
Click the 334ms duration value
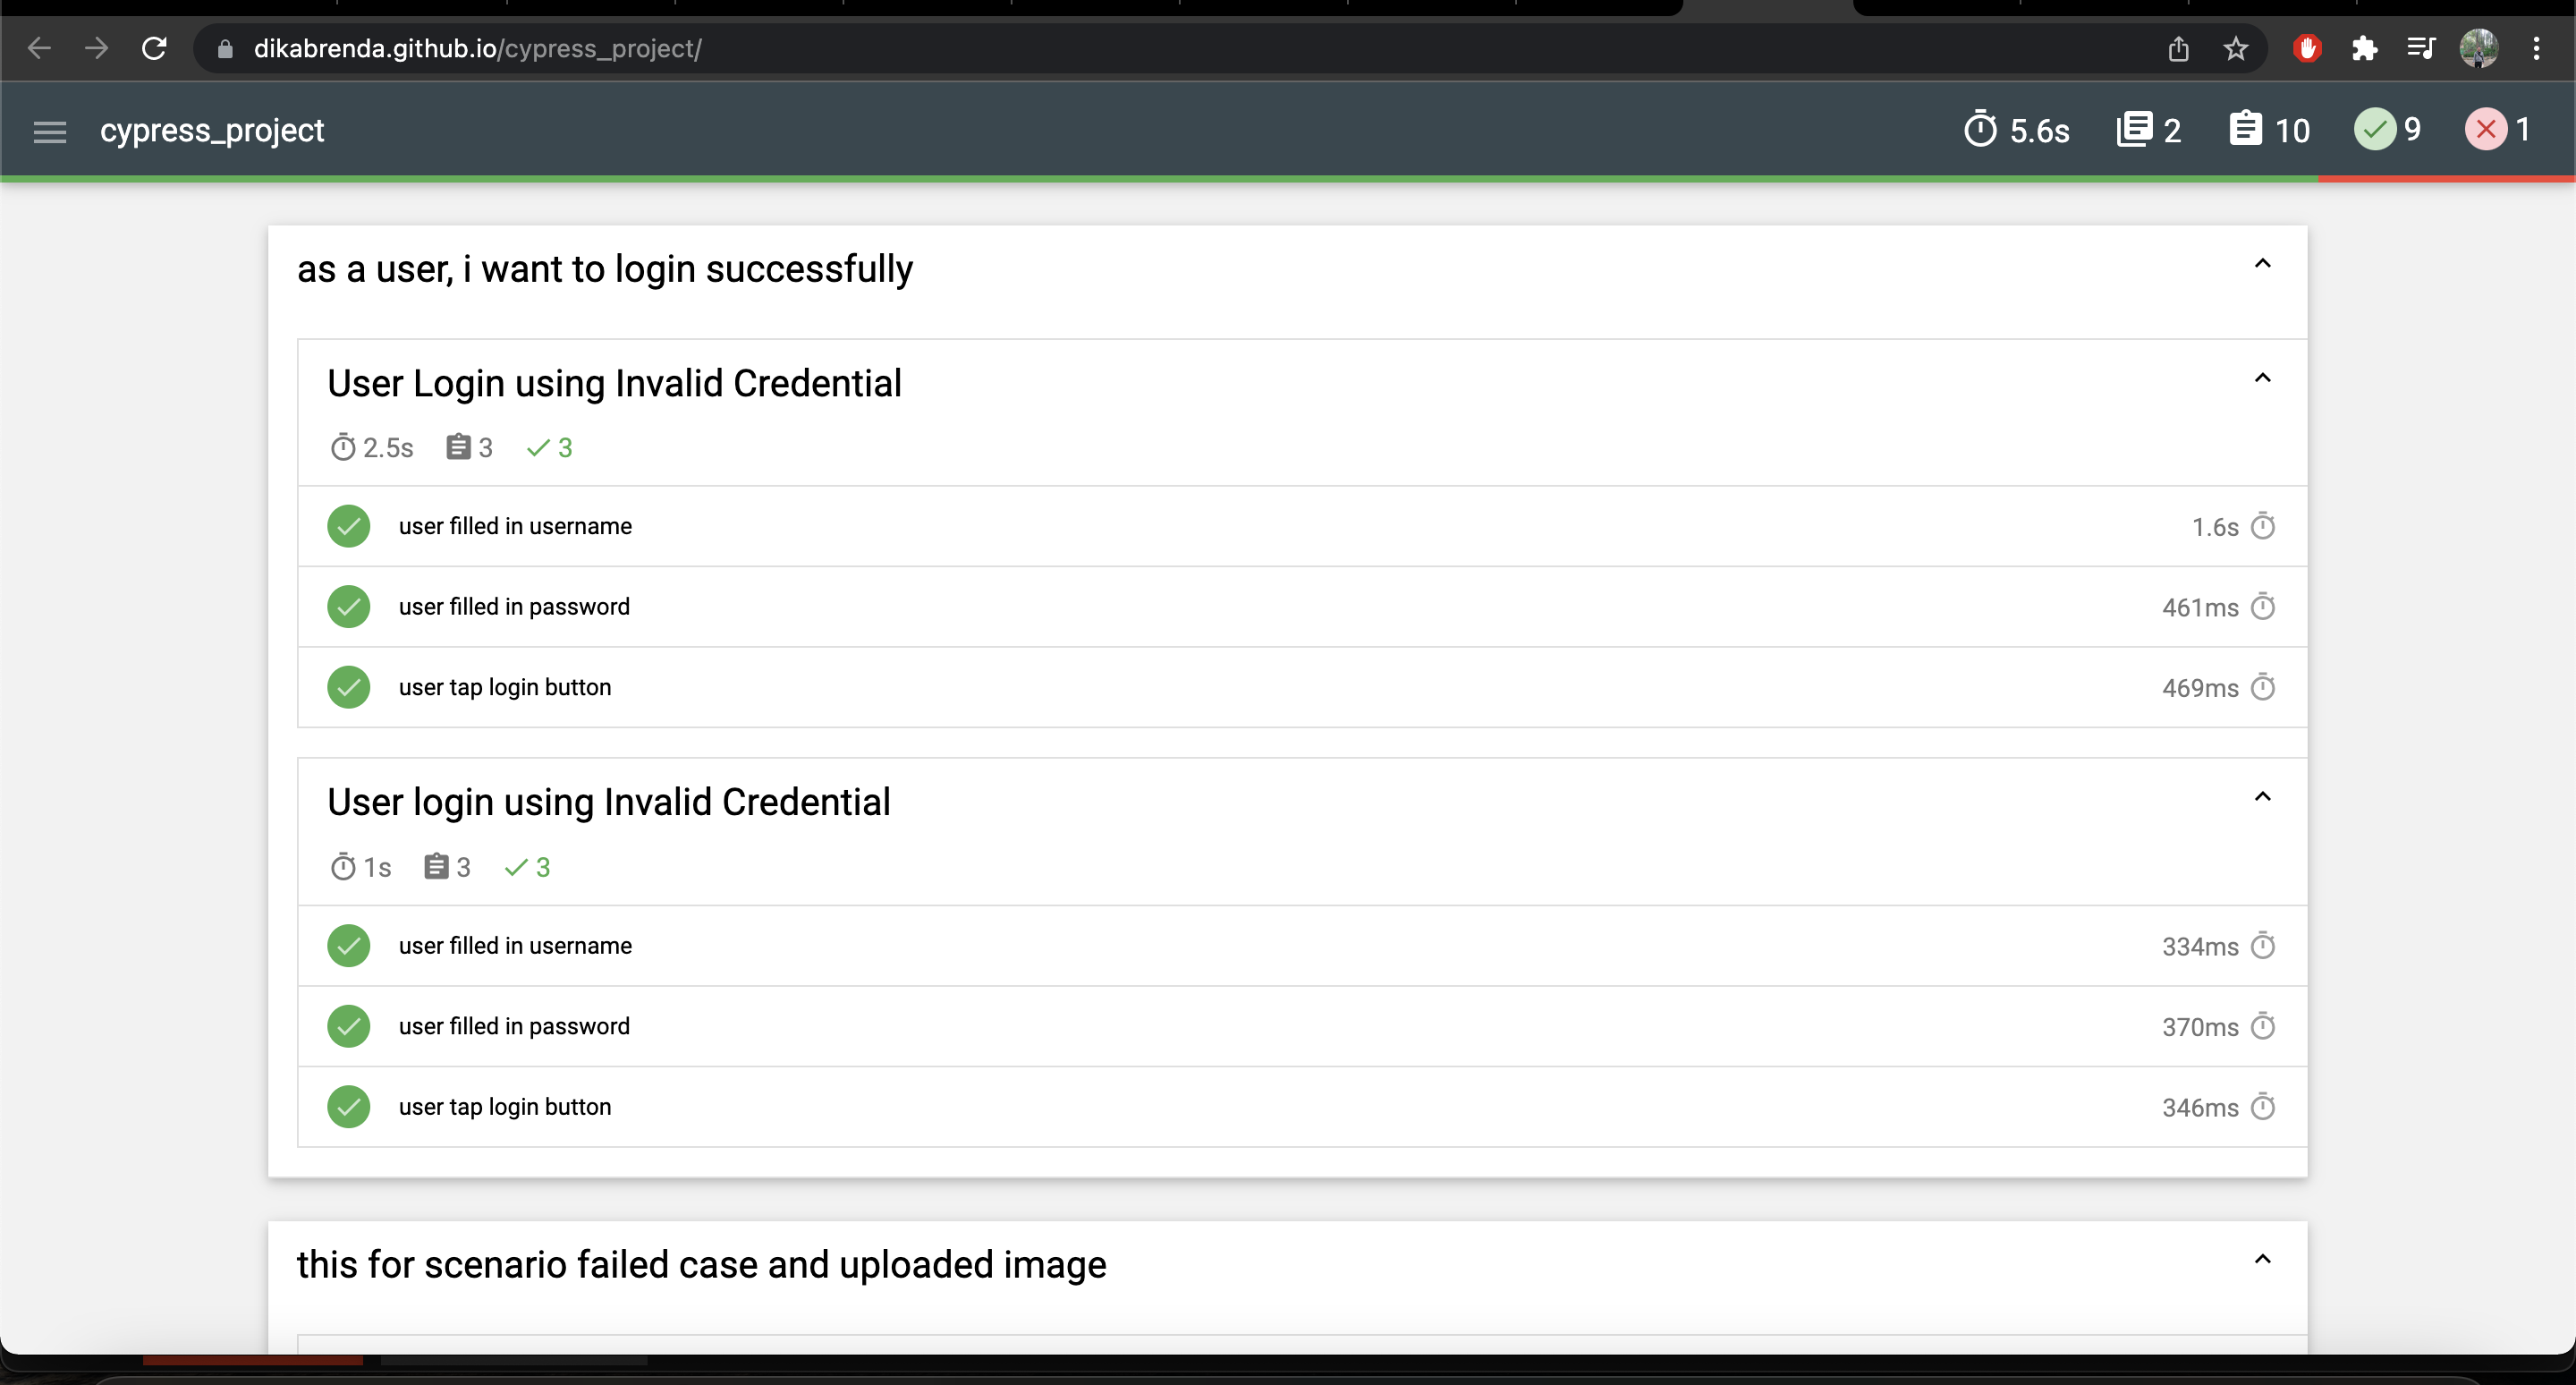[x=2200, y=947]
